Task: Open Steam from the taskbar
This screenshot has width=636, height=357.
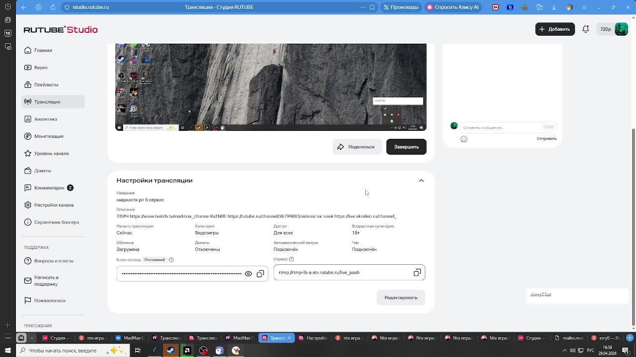Action: pyautogui.click(x=170, y=351)
